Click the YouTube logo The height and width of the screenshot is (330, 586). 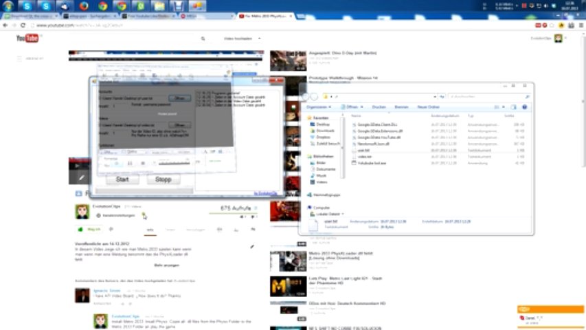tap(27, 38)
